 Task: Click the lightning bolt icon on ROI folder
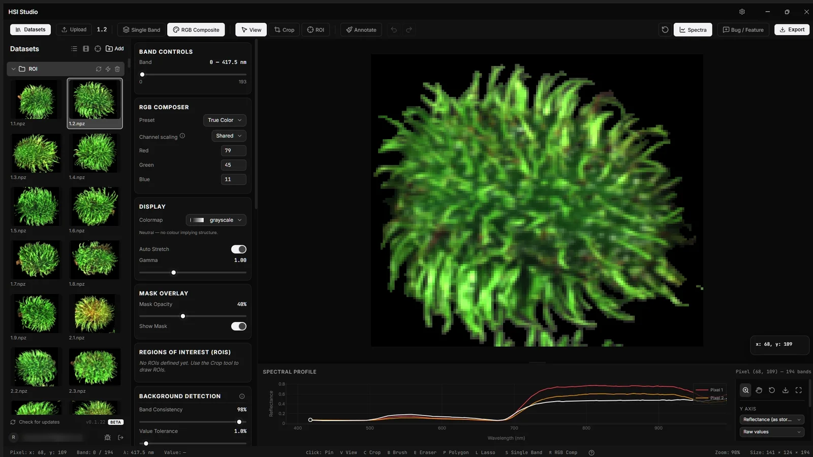[x=108, y=69]
